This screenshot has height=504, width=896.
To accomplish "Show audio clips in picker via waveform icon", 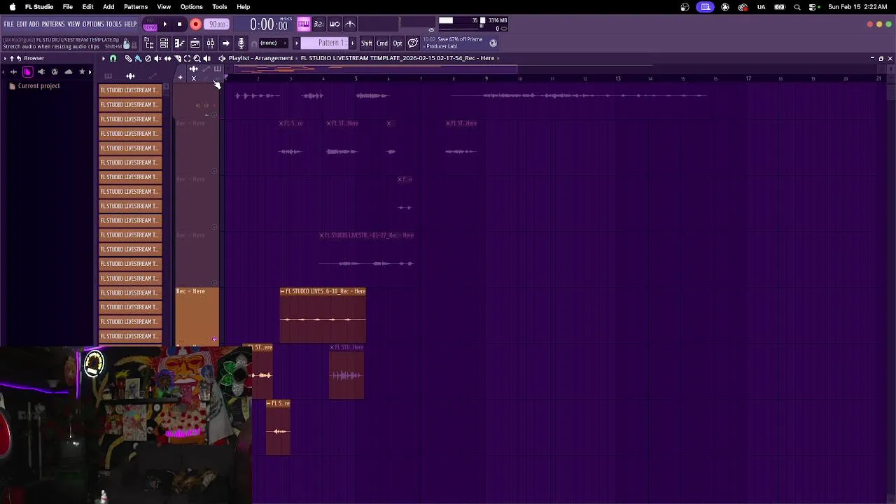I will point(130,76).
